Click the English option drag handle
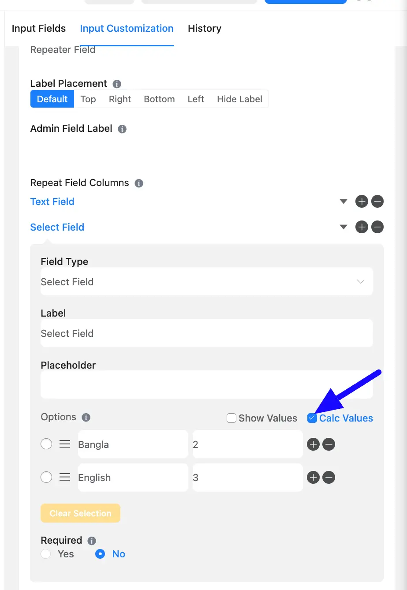The width and height of the screenshot is (407, 590). [65, 477]
